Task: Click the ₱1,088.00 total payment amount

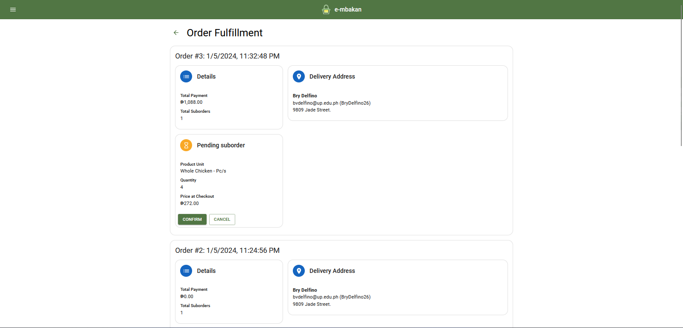Action: (191, 102)
